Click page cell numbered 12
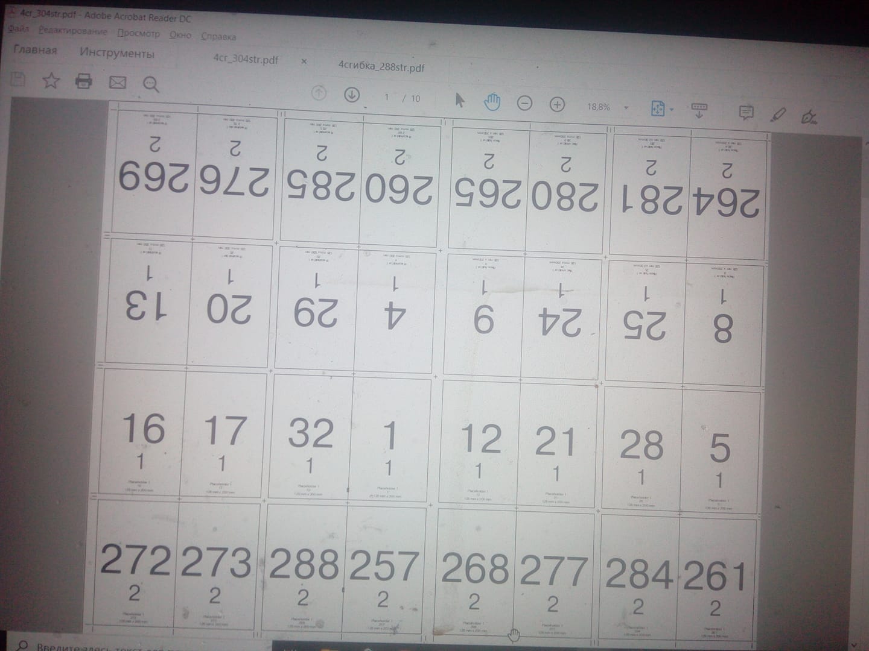 coord(480,442)
